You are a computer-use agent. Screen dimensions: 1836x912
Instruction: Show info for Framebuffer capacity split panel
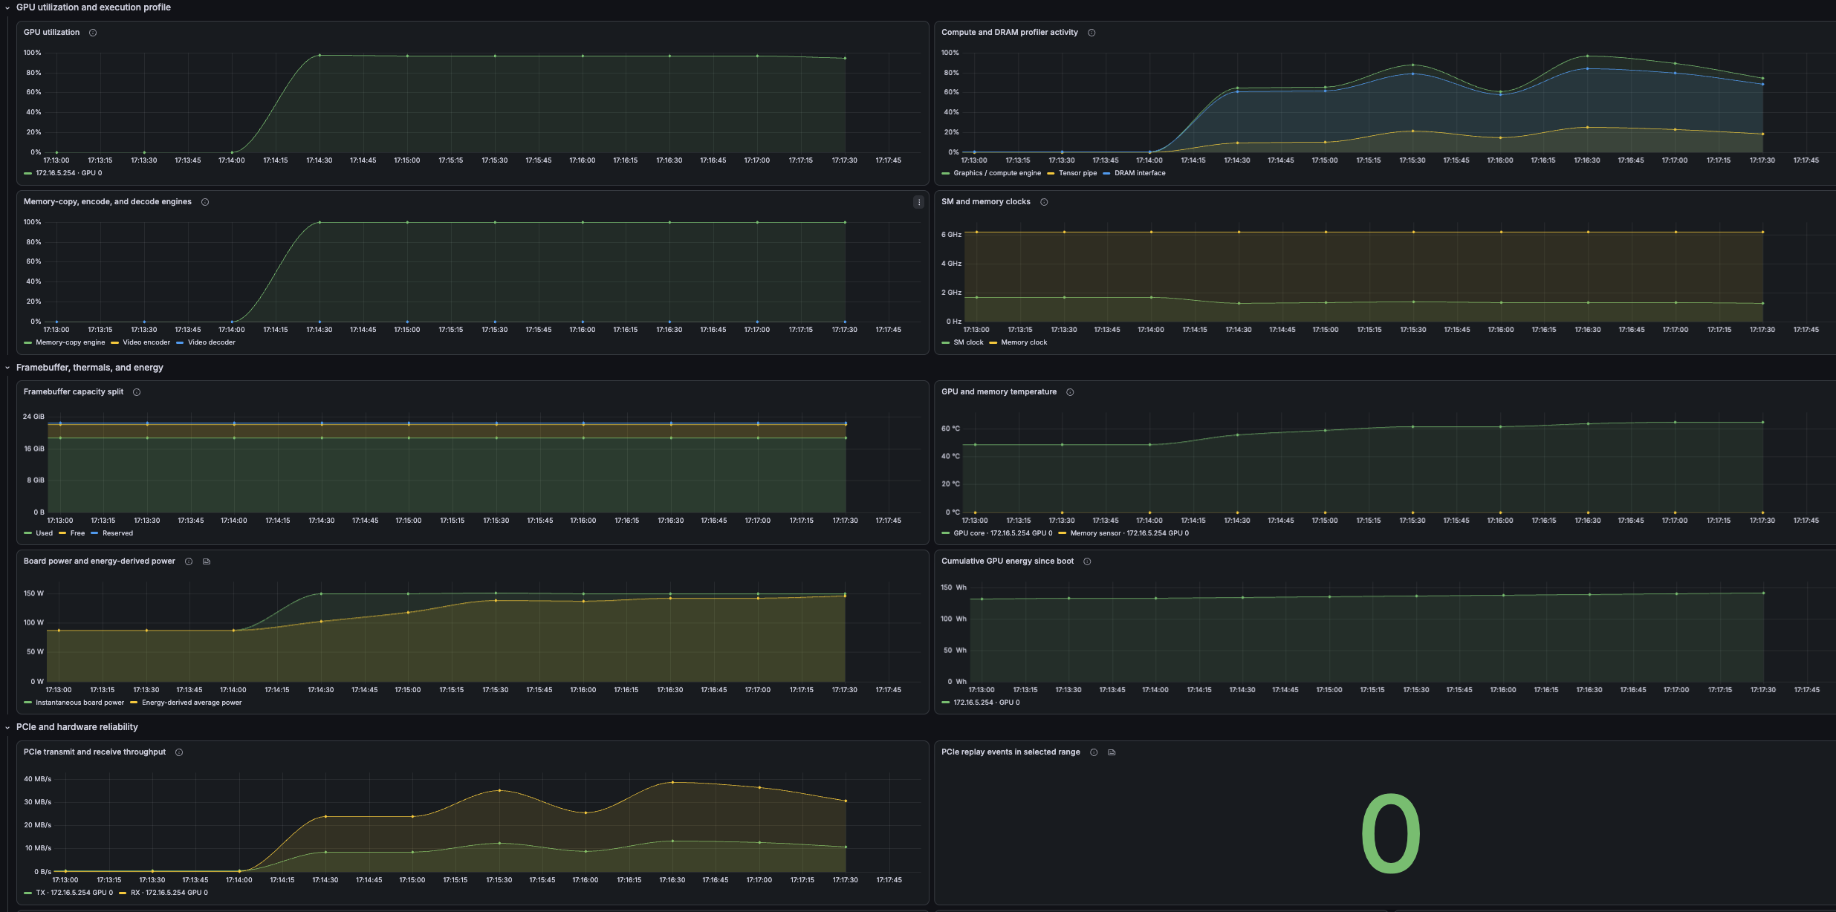point(137,392)
